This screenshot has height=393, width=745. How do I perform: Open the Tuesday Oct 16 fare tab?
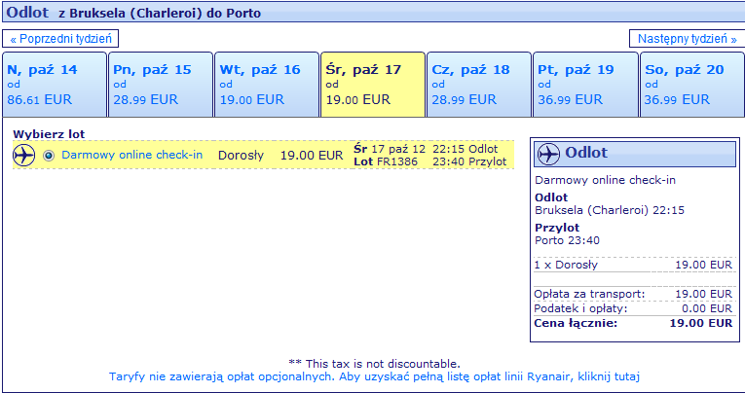tap(267, 85)
